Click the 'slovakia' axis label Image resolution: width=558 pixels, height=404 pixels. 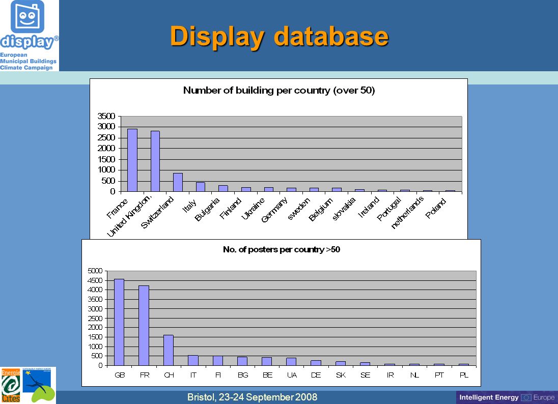click(344, 209)
